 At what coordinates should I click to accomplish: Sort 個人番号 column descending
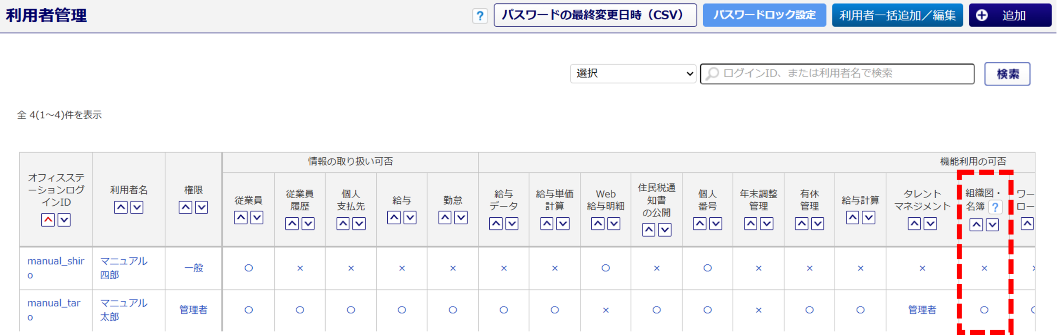(x=716, y=224)
